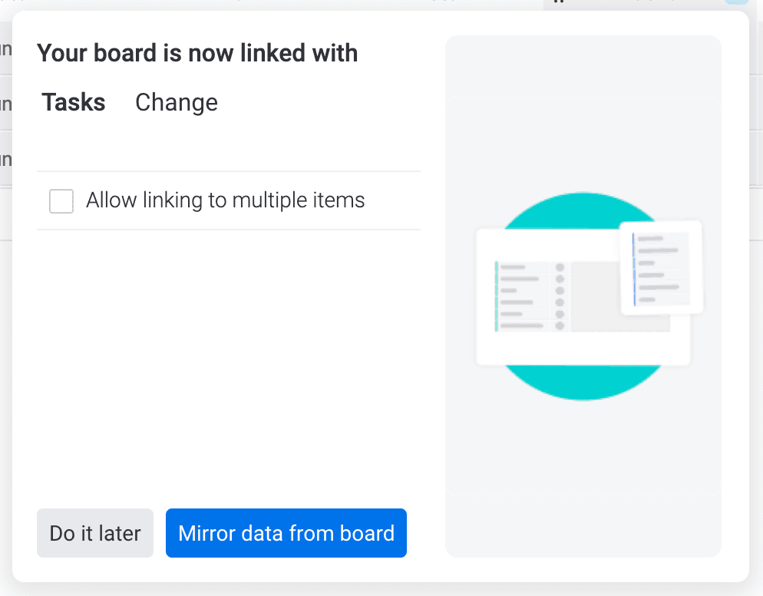Screen dimensions: 763x596
Task: Click the "Allow linking to multiple items" label text
Action: pyautogui.click(x=226, y=200)
